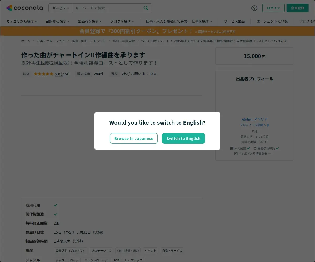Expand the カテゴリから探す menu
Viewport: 315px width, 262px height.
(22, 21)
